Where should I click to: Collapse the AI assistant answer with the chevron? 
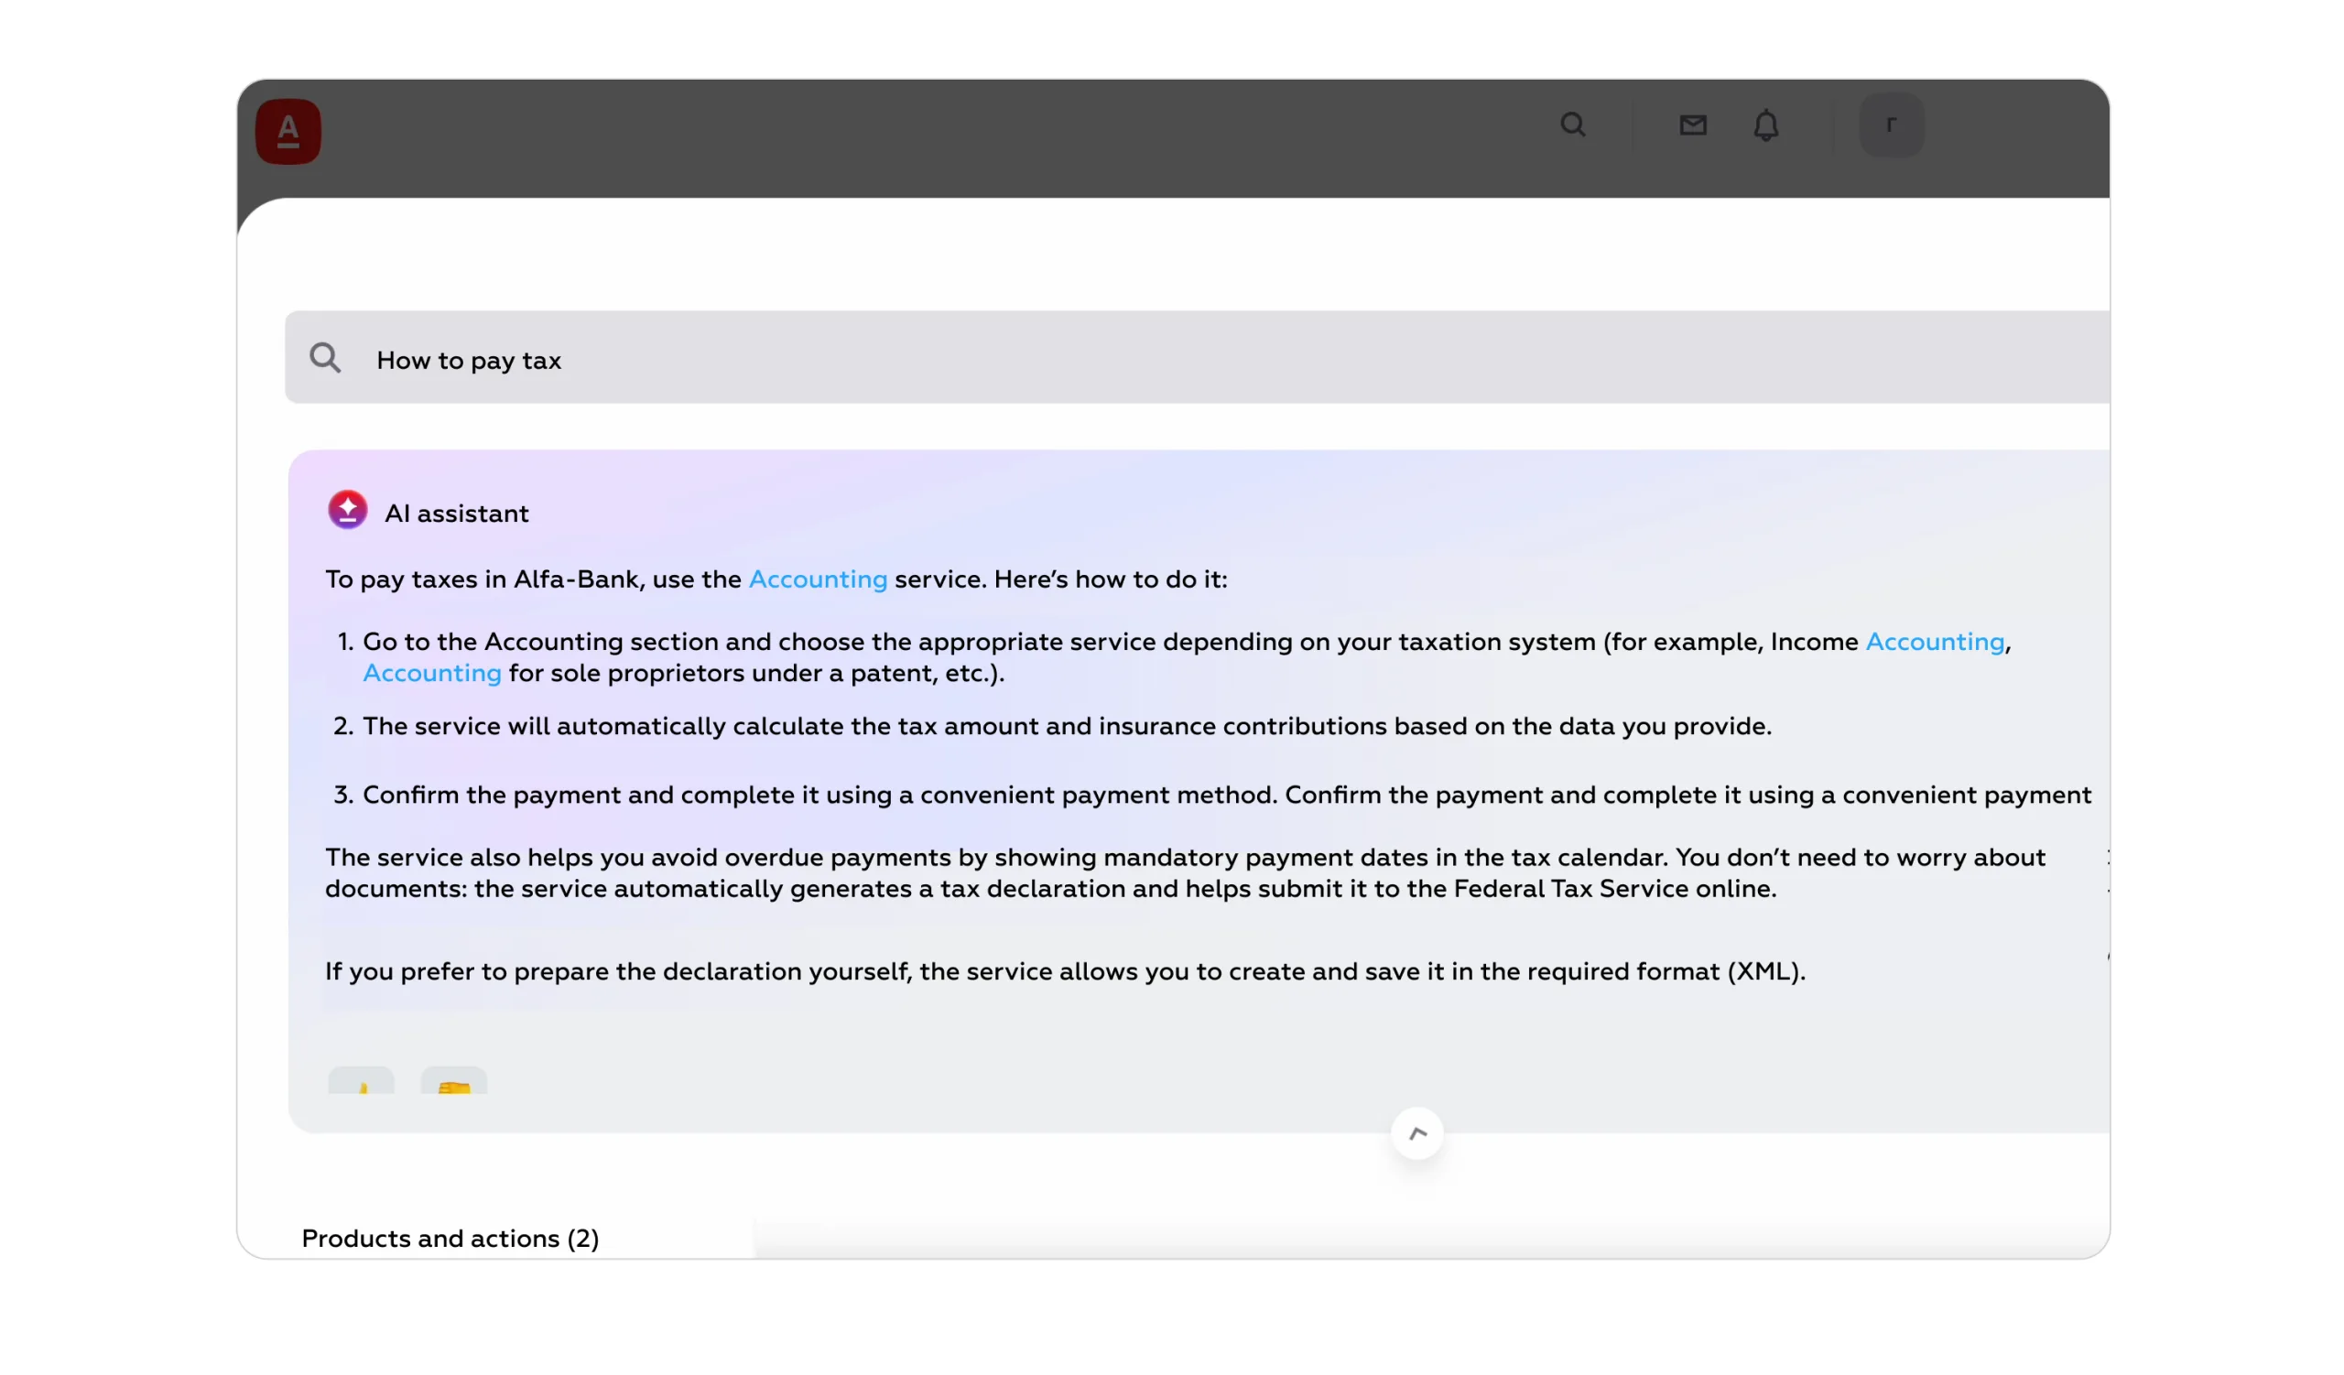(1416, 1133)
